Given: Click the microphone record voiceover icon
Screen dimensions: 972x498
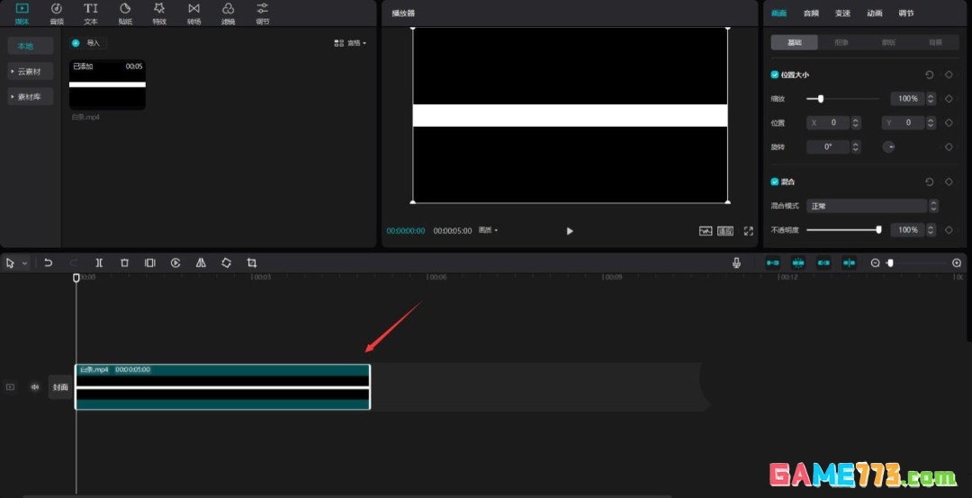Looking at the screenshot, I should click(736, 262).
